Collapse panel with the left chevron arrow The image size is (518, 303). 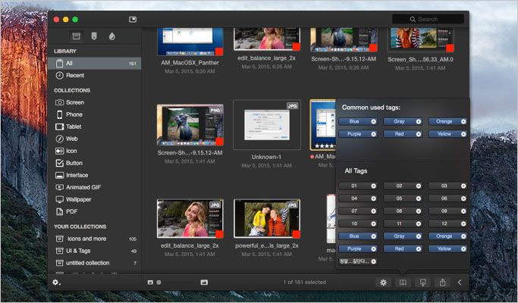[460, 283]
